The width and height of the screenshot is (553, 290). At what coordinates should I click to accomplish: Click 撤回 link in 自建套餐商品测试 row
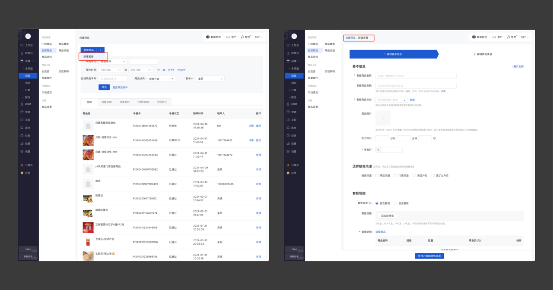tap(258, 126)
